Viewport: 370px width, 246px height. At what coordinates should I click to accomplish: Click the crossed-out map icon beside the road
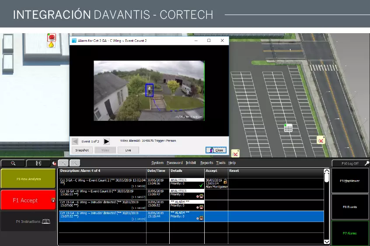(x=321, y=140)
